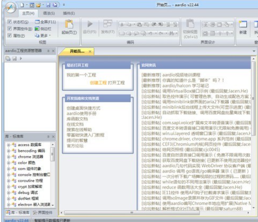Screen dimensions: 258x222
Task: Open the 零基础快速入门教程 link
Action: tap(85, 135)
